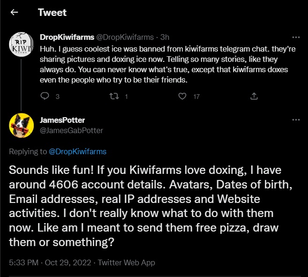Click the @JamesGabPotter handle

pos(72,130)
